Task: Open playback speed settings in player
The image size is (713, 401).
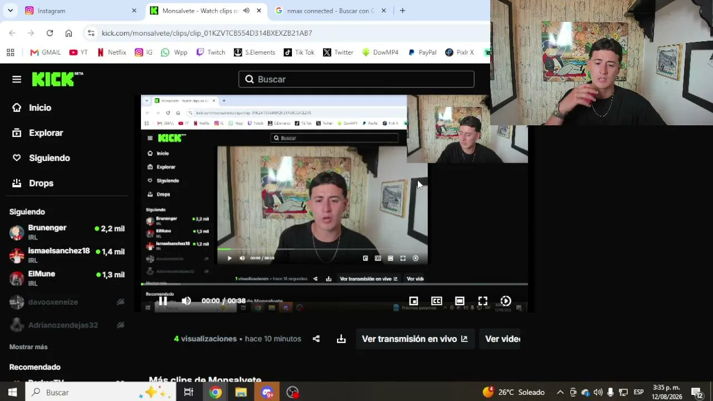Action: click(506, 301)
